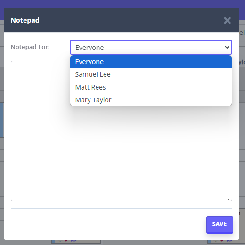This screenshot has width=245, height=245.
Task: Save the notepad with the SAVE button
Action: coord(220,225)
